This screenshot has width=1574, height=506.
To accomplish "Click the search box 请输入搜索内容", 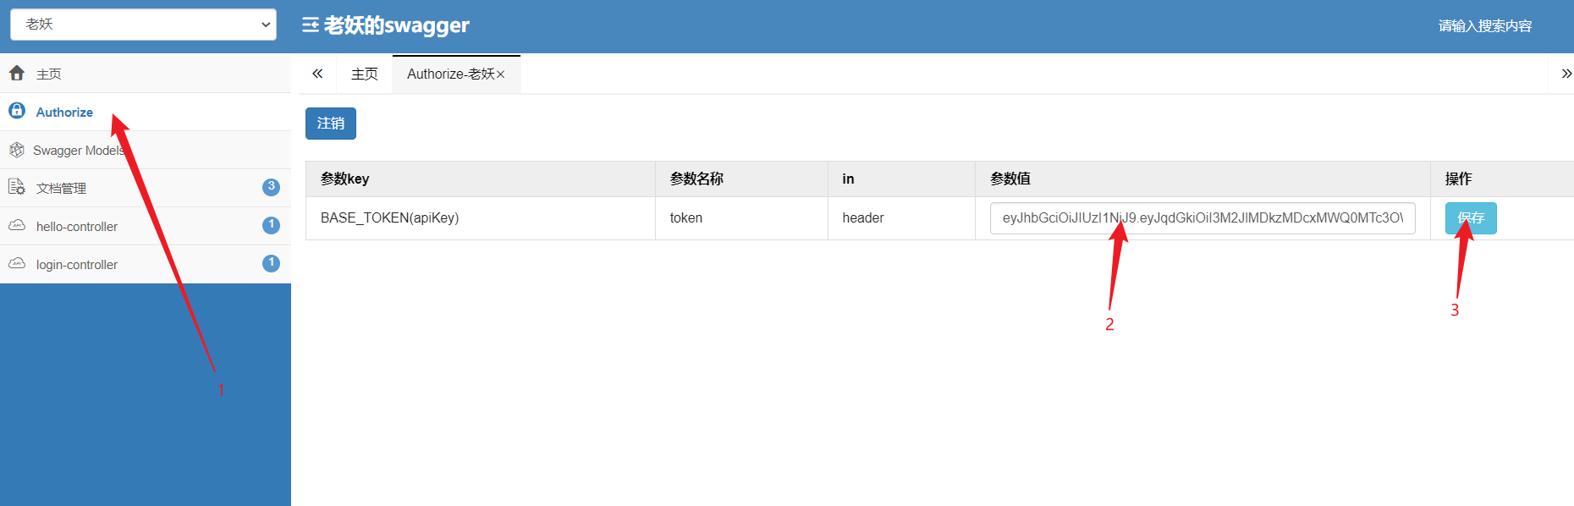I will pos(1484,26).
